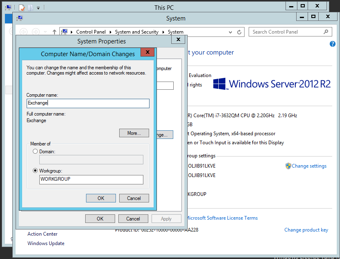340x259 pixels.
Task: Open recent locations dropdown arrow
Action: tap(45, 32)
